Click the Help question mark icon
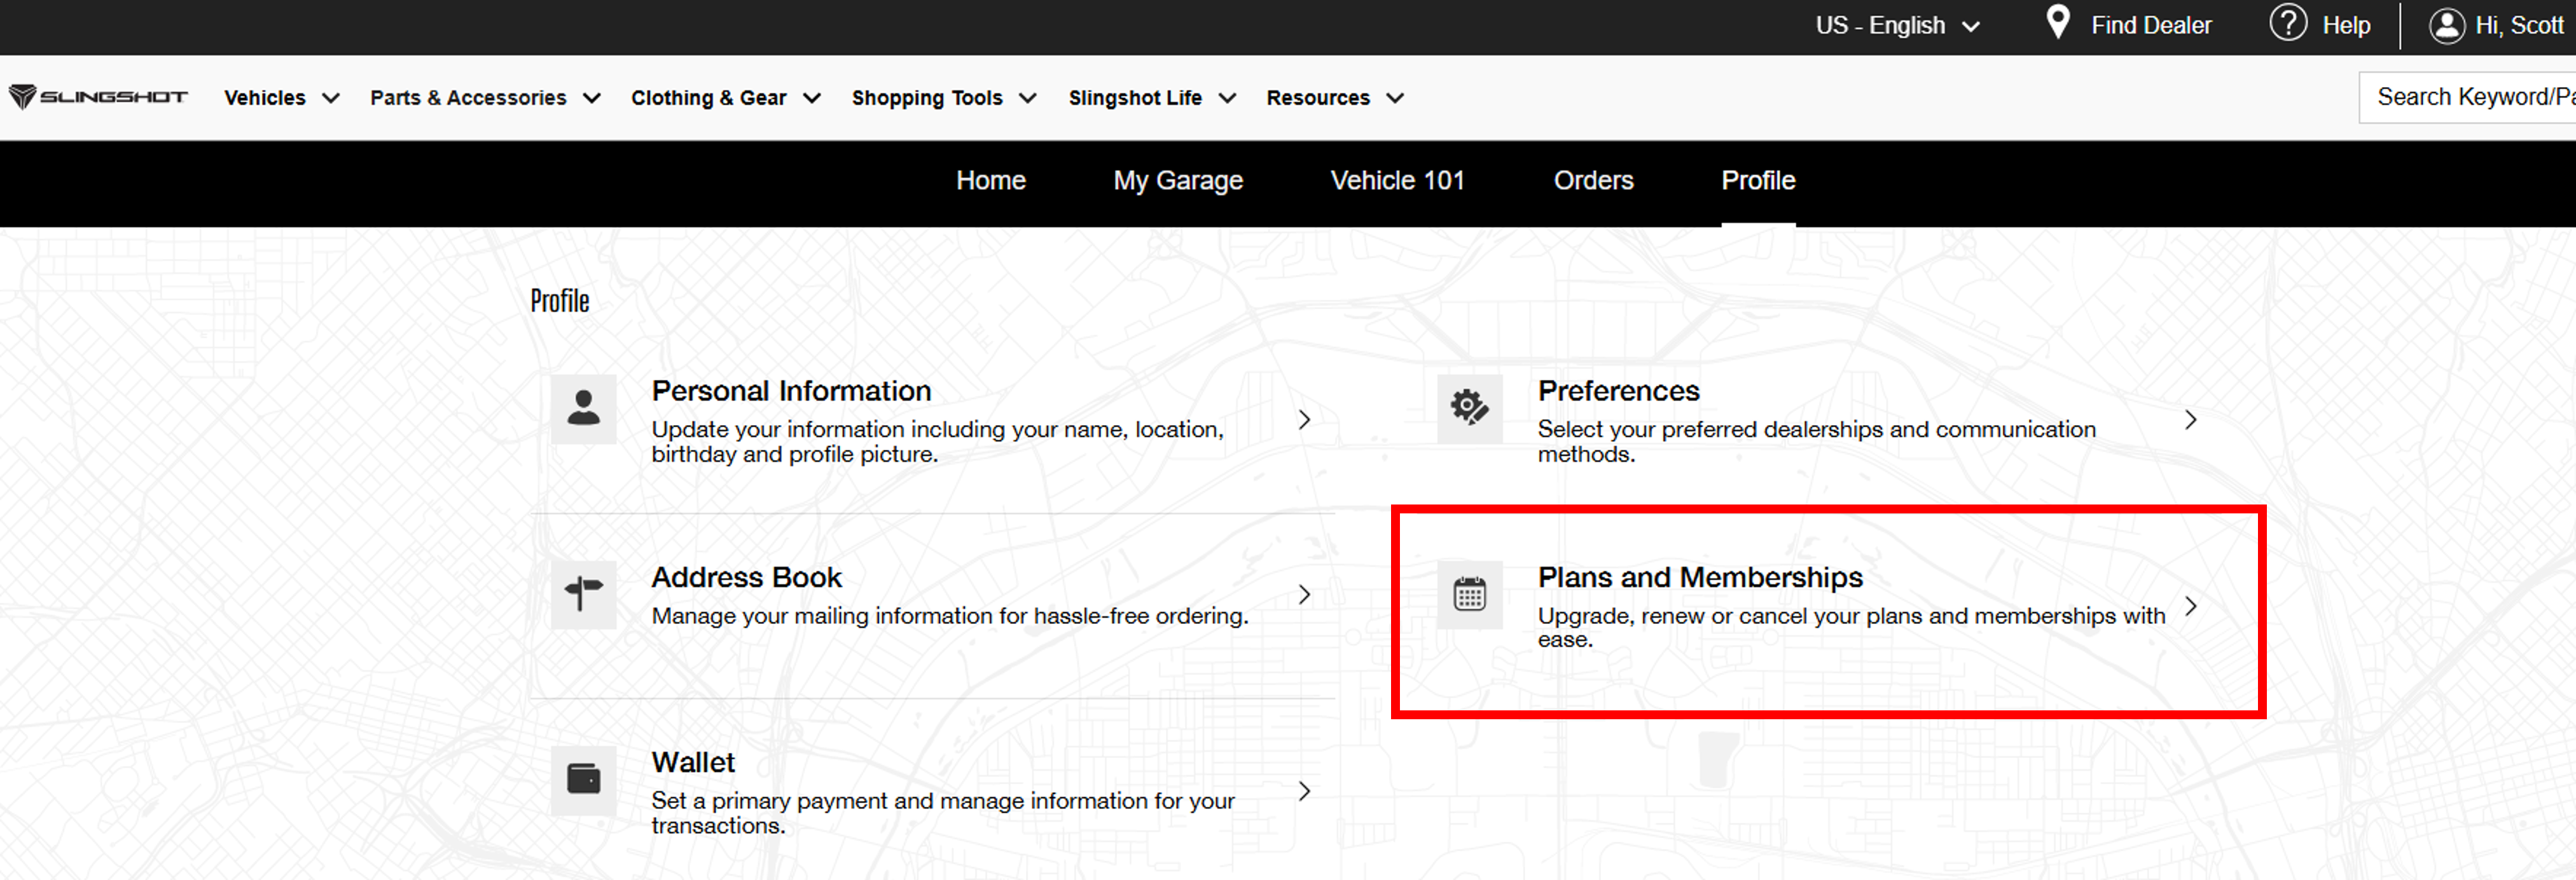This screenshot has height=880, width=2576. (2288, 22)
